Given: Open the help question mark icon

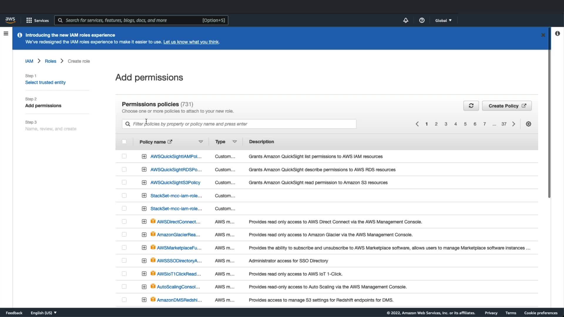Looking at the screenshot, I should pos(422,20).
